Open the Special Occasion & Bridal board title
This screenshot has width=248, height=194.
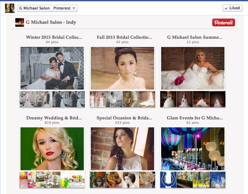point(124,118)
